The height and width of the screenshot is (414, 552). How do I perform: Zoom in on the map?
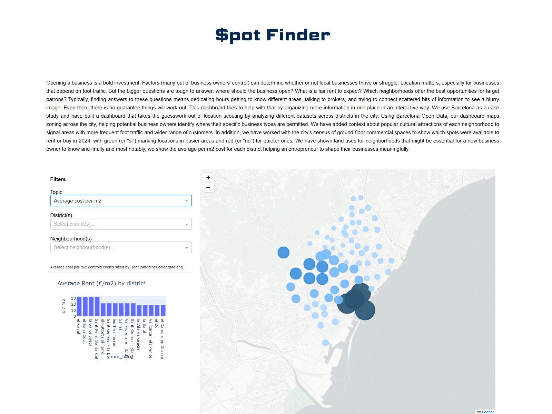pyautogui.click(x=208, y=177)
